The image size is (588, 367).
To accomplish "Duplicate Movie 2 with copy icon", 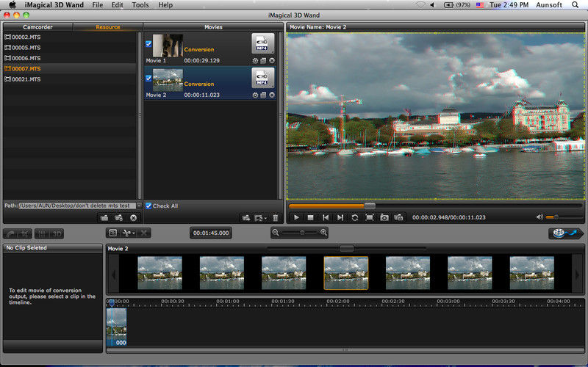I will tap(263, 95).
